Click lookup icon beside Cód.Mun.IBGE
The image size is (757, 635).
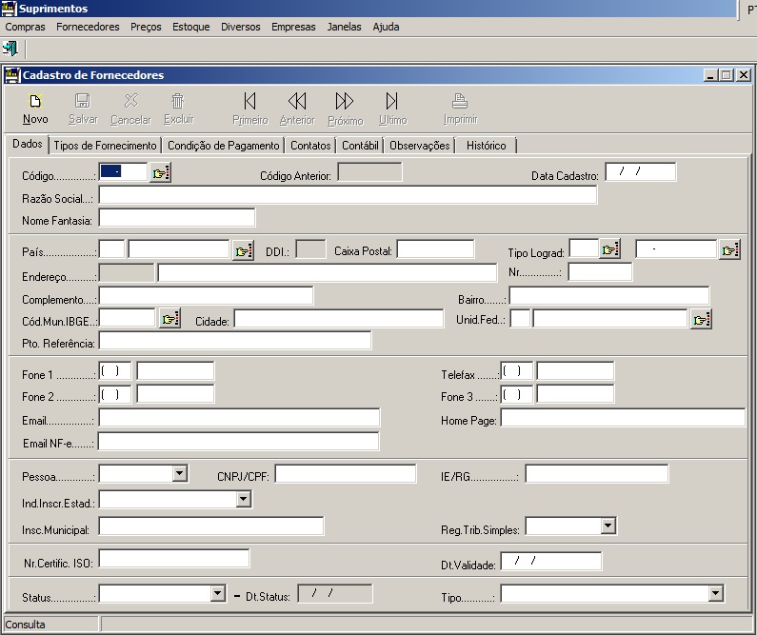tap(169, 319)
